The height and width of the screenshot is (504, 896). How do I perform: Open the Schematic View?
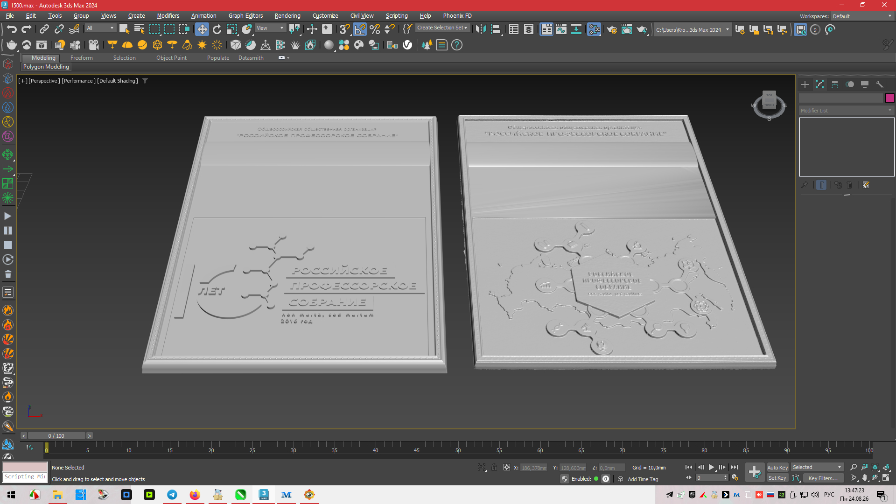click(576, 29)
